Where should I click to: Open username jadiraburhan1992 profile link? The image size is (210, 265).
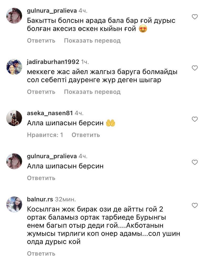(53, 62)
